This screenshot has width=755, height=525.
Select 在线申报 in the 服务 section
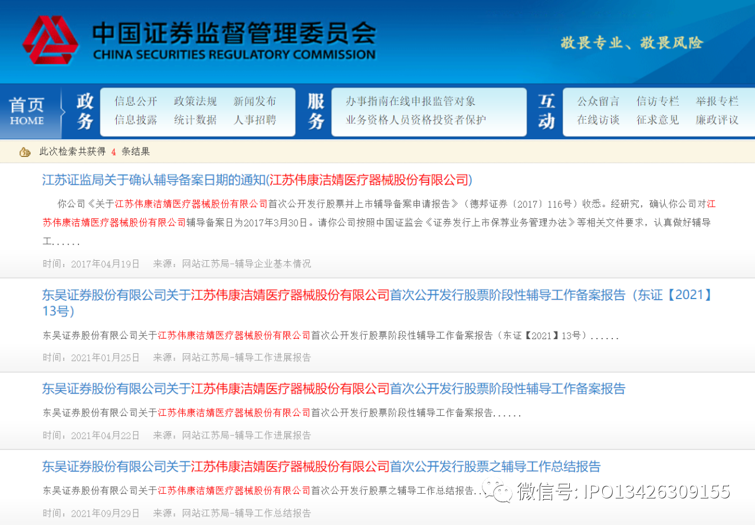[x=411, y=101]
